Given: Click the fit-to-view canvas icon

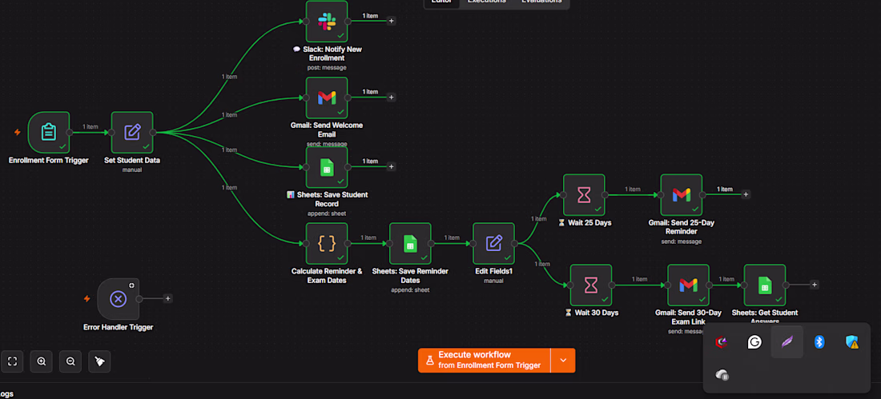Looking at the screenshot, I should click(x=12, y=362).
